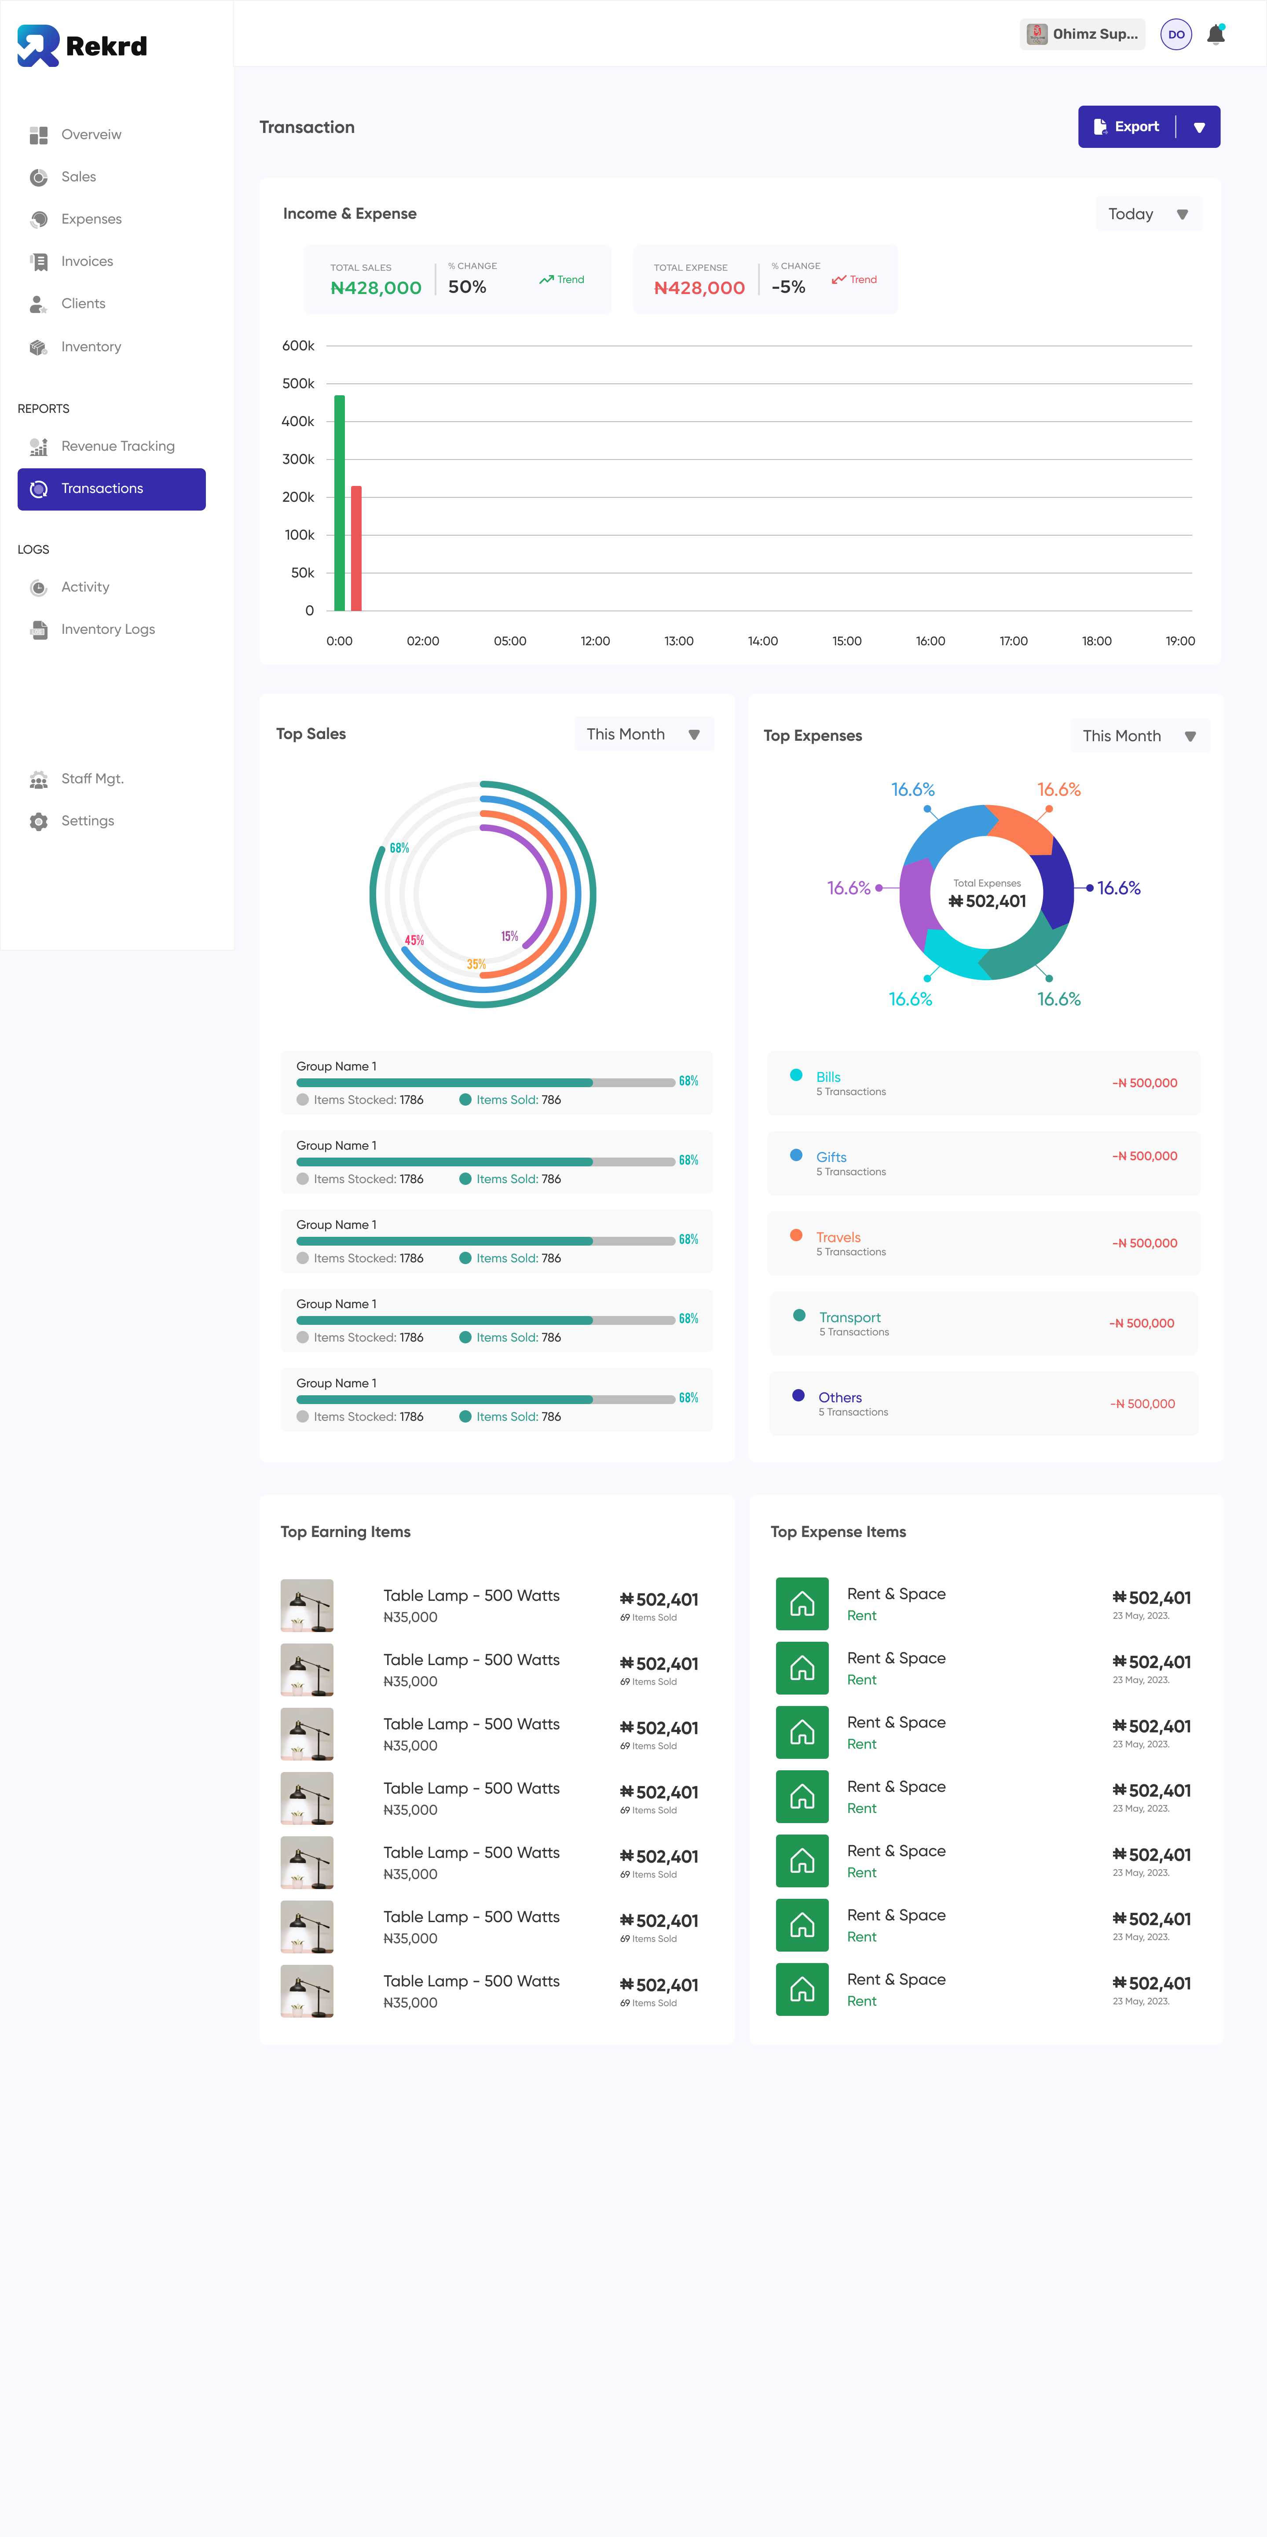Open Export options dropdown arrow

coord(1199,127)
